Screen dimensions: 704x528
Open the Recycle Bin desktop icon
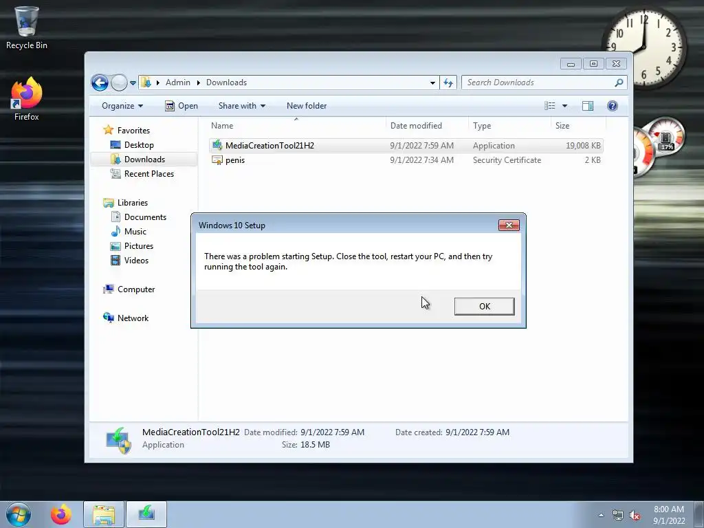(x=27, y=27)
